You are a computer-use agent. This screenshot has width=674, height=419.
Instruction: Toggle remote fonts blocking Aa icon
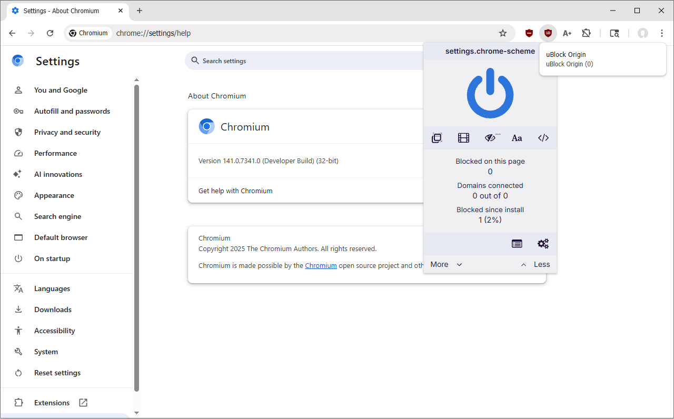517,138
